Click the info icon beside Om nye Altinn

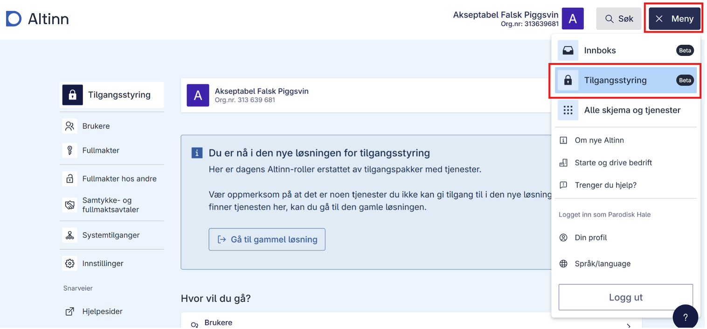click(564, 140)
